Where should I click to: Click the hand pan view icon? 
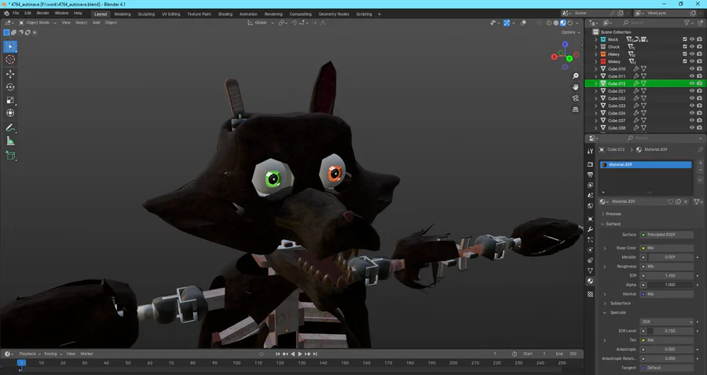point(575,87)
